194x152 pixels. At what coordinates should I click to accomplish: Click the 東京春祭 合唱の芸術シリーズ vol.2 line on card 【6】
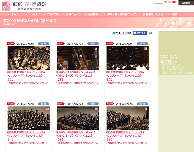[x=125, y=132]
